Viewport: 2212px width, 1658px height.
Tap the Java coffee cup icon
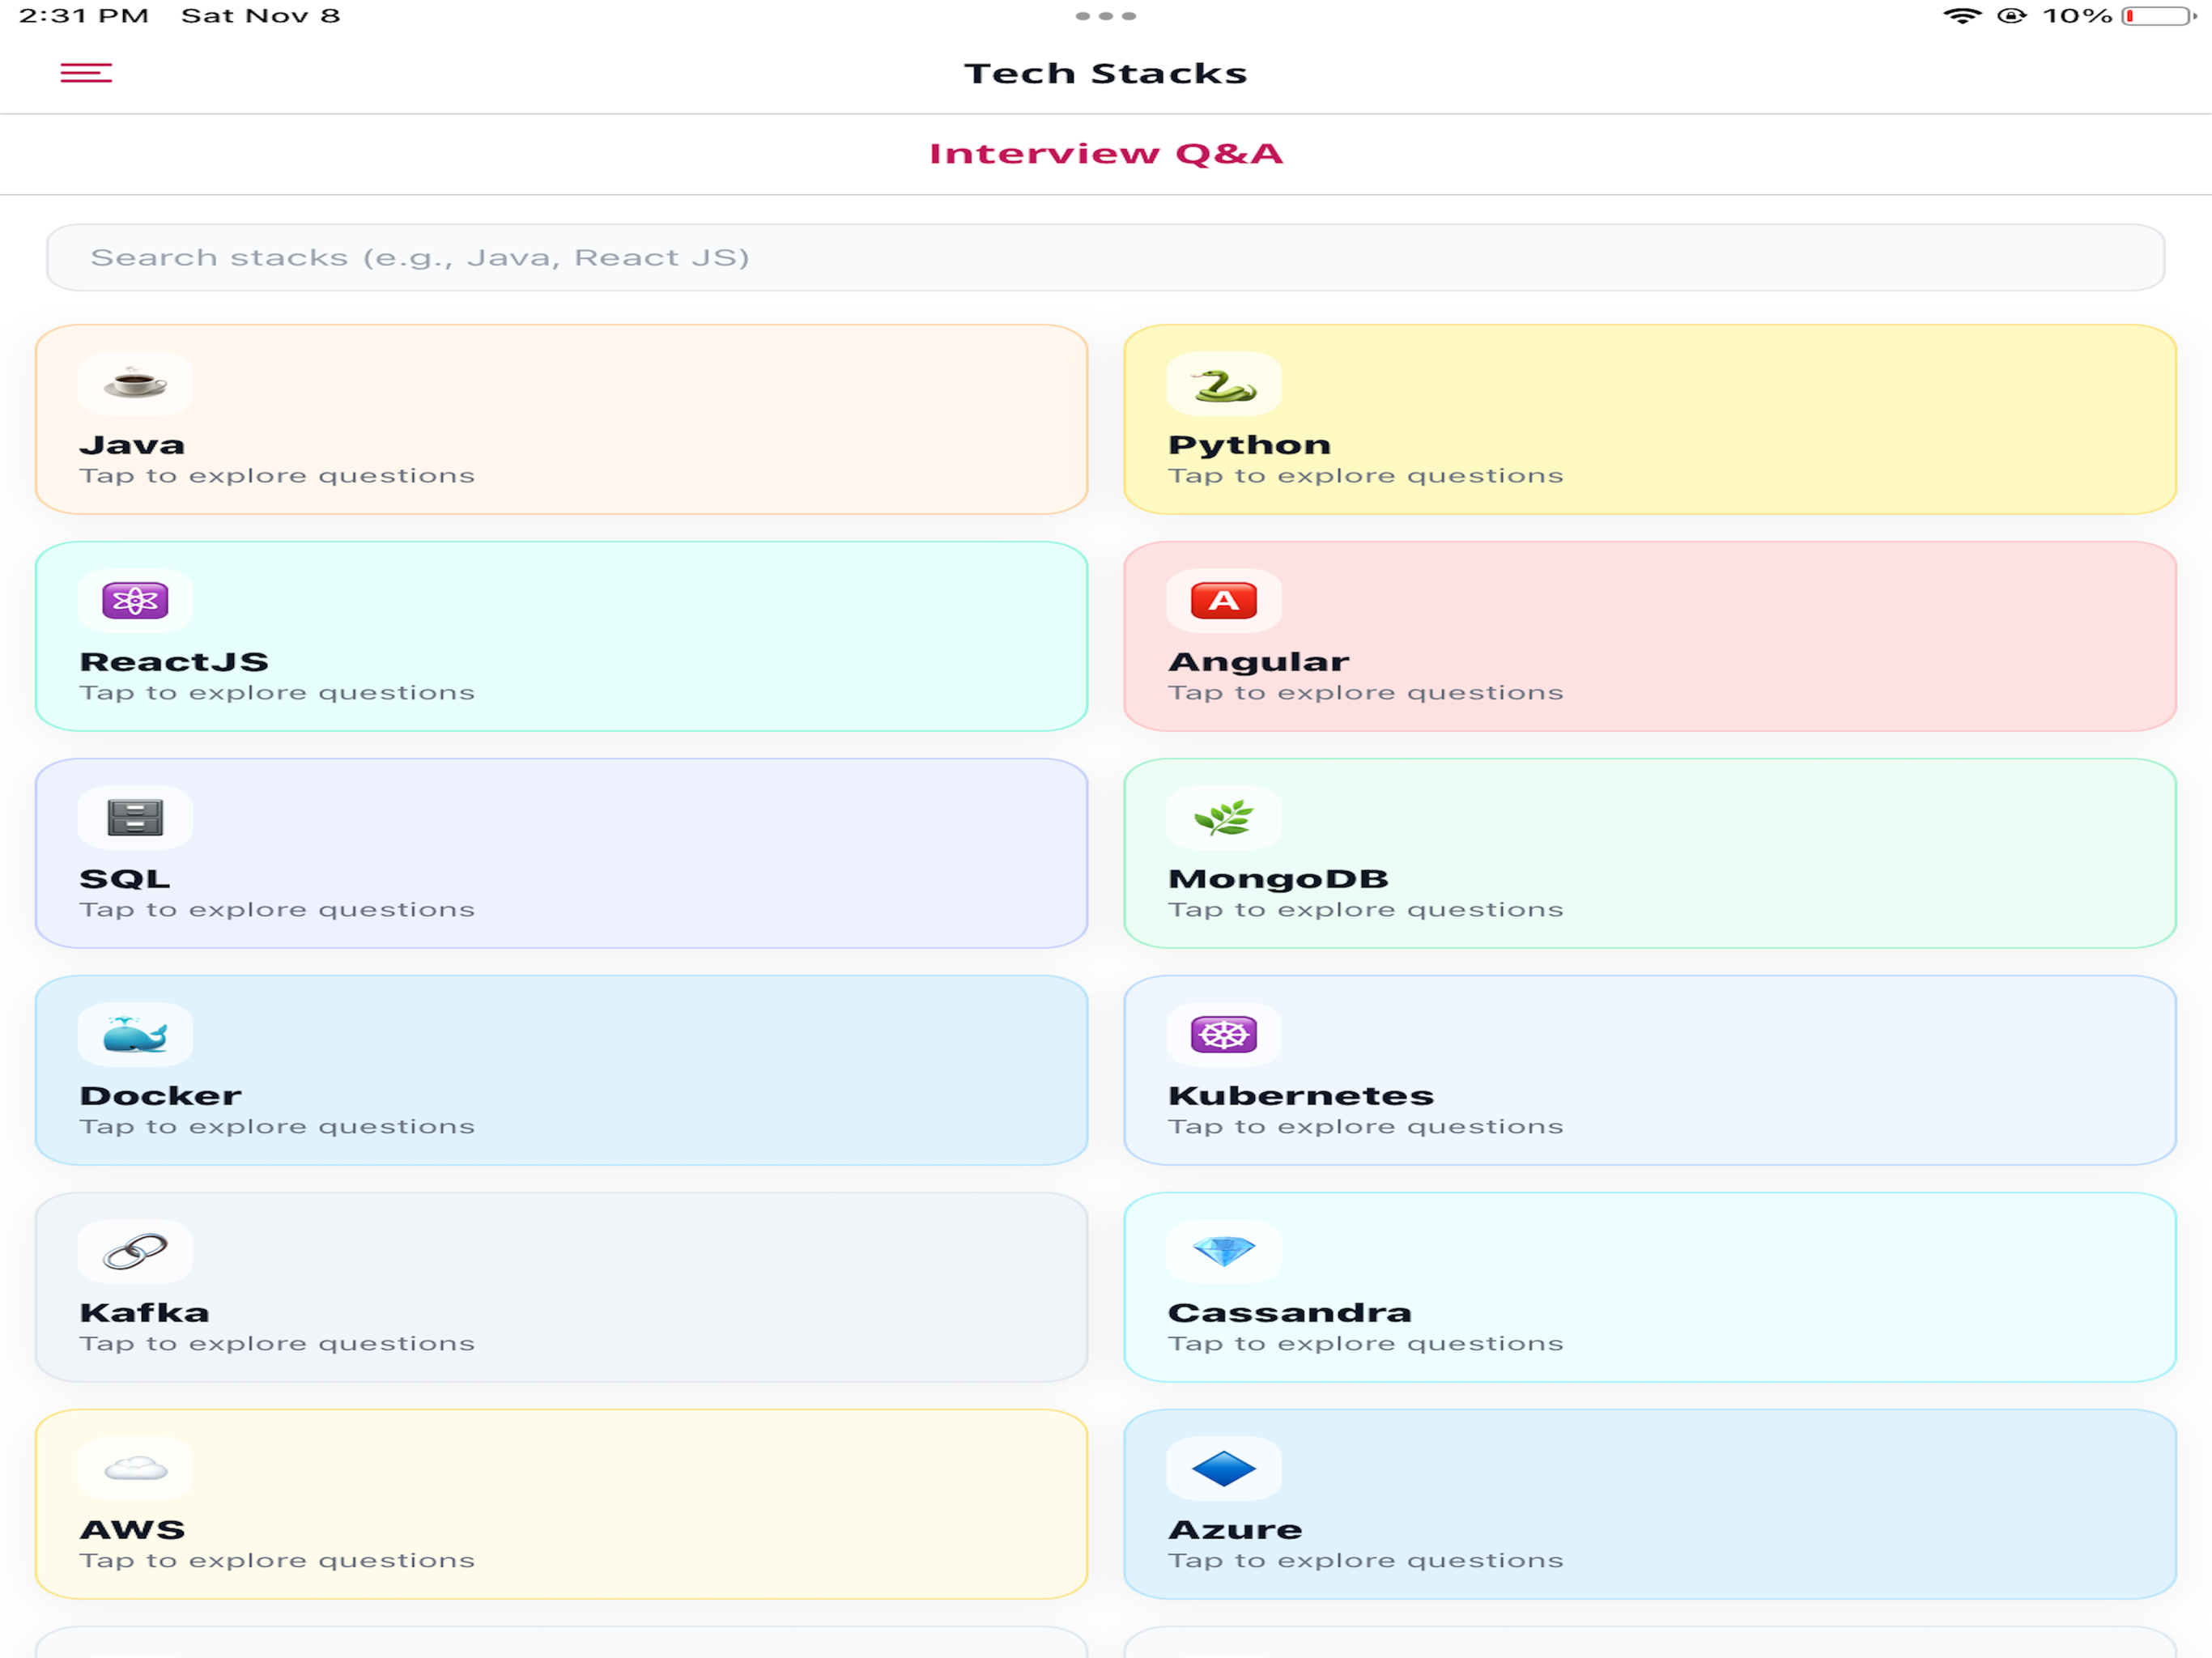pos(135,384)
